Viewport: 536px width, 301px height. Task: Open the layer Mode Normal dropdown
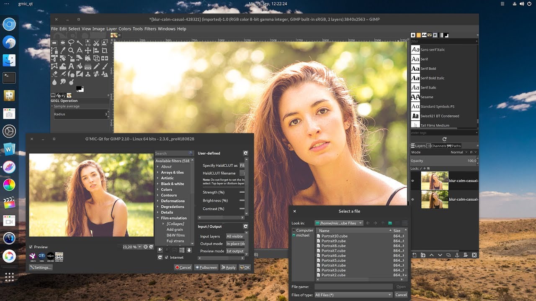click(459, 152)
